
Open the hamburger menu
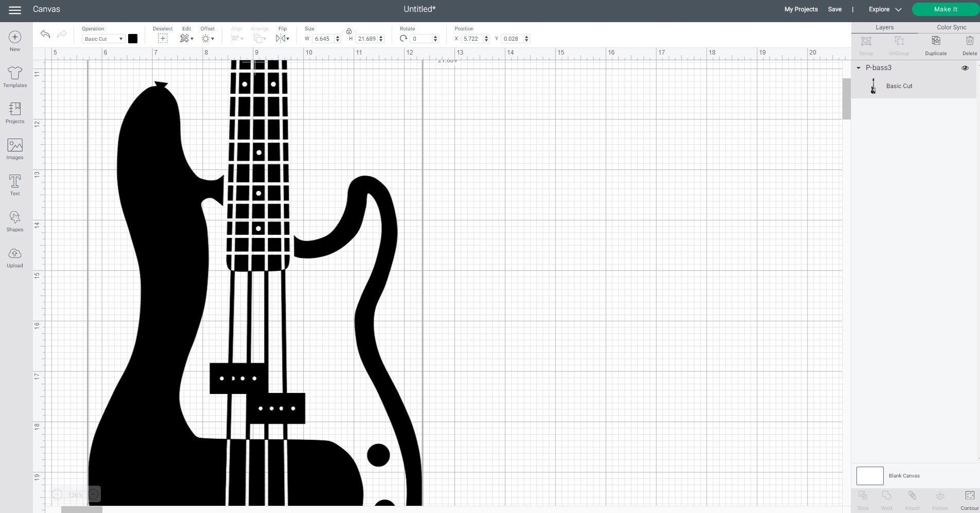(15, 9)
